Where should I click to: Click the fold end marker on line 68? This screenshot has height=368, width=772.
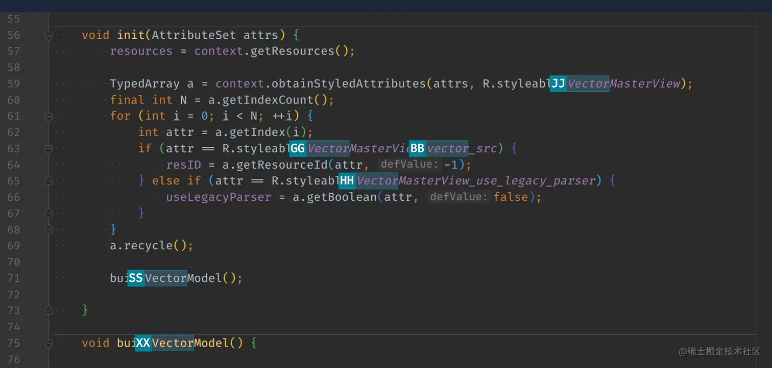point(49,229)
